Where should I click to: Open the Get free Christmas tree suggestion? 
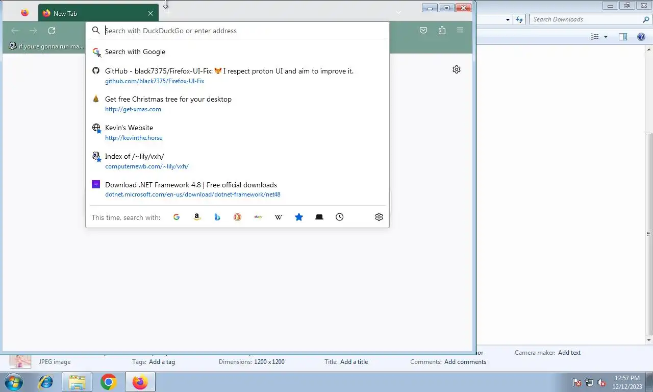pos(237,104)
